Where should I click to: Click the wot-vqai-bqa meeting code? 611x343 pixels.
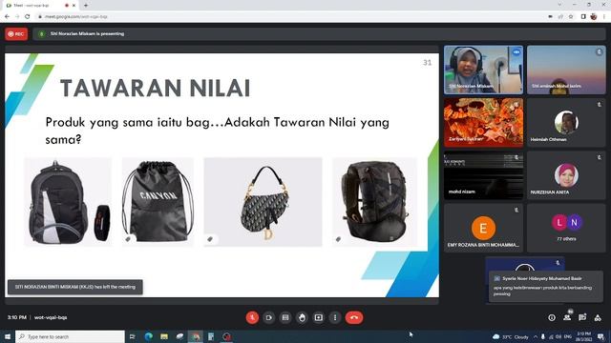pyautogui.click(x=51, y=317)
